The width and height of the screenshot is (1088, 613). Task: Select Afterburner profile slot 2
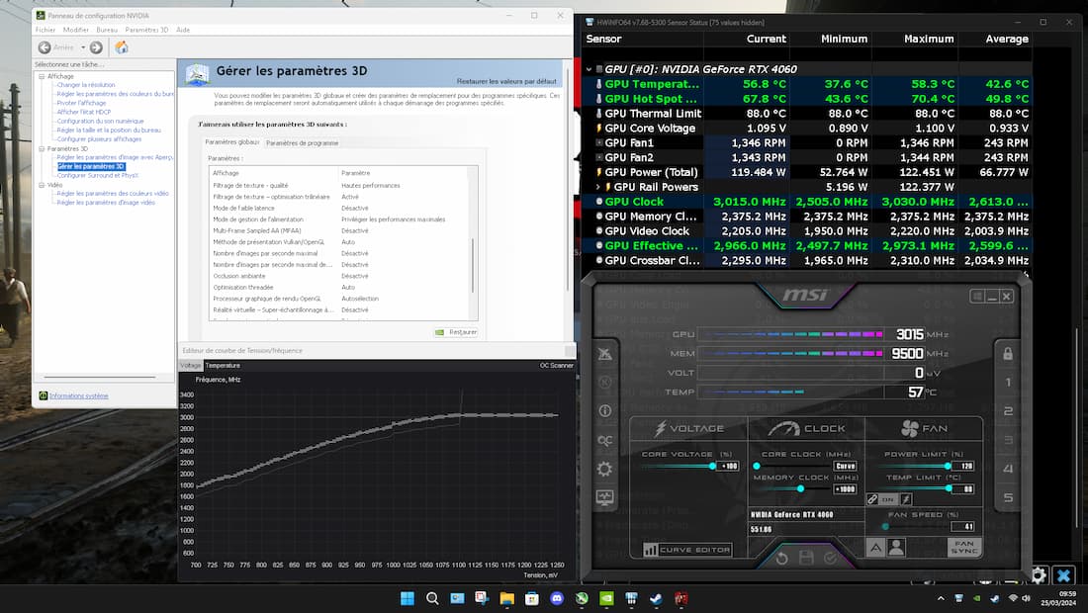[1008, 411]
